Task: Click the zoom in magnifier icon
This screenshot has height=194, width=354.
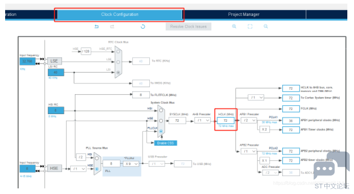Action: (234, 27)
